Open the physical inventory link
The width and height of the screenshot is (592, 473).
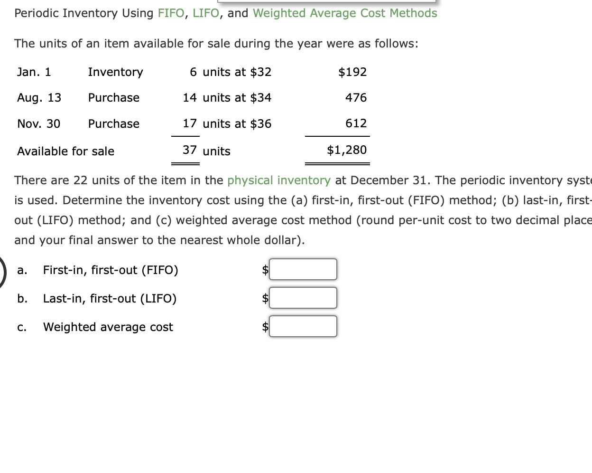click(278, 180)
